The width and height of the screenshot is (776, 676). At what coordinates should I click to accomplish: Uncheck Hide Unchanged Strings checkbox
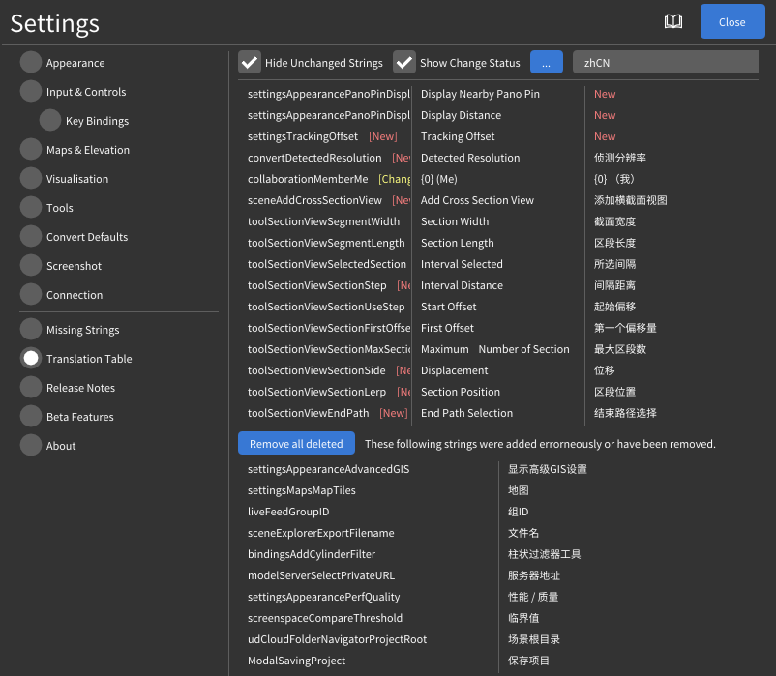point(250,63)
